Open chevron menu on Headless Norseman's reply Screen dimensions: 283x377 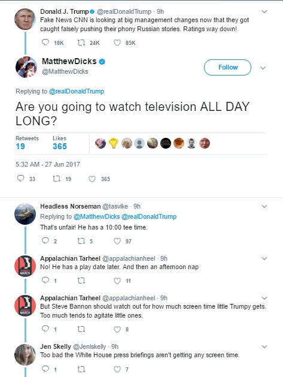click(264, 206)
